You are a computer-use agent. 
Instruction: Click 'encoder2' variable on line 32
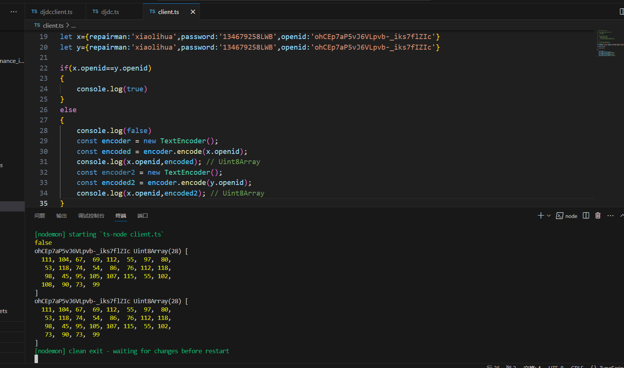point(118,172)
